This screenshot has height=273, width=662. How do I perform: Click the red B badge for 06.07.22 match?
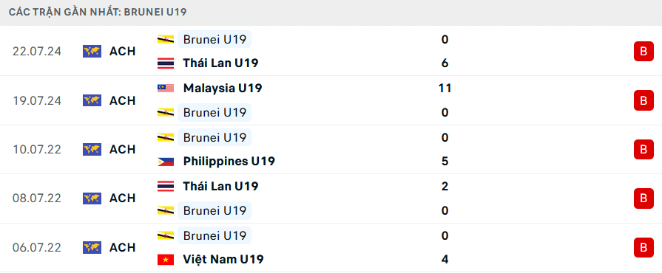point(644,247)
